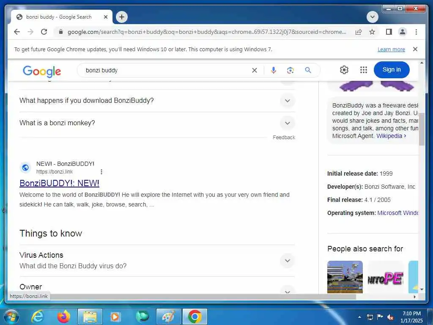The width and height of the screenshot is (433, 325).
Task: Close the bonzi buddy search tab
Action: tap(105, 17)
